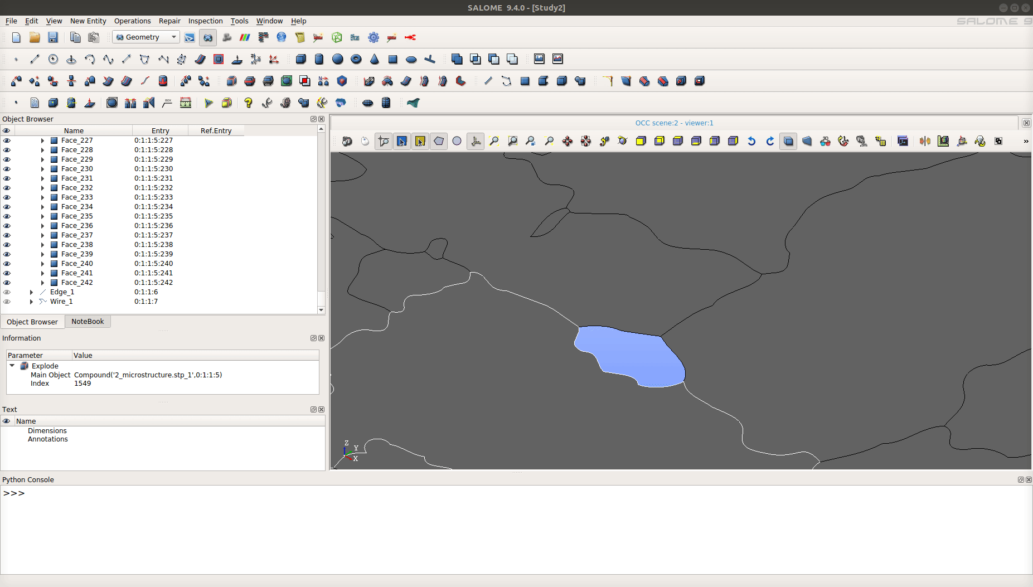The image size is (1033, 587).
Task: Click the gear module icon
Action: (x=374, y=37)
